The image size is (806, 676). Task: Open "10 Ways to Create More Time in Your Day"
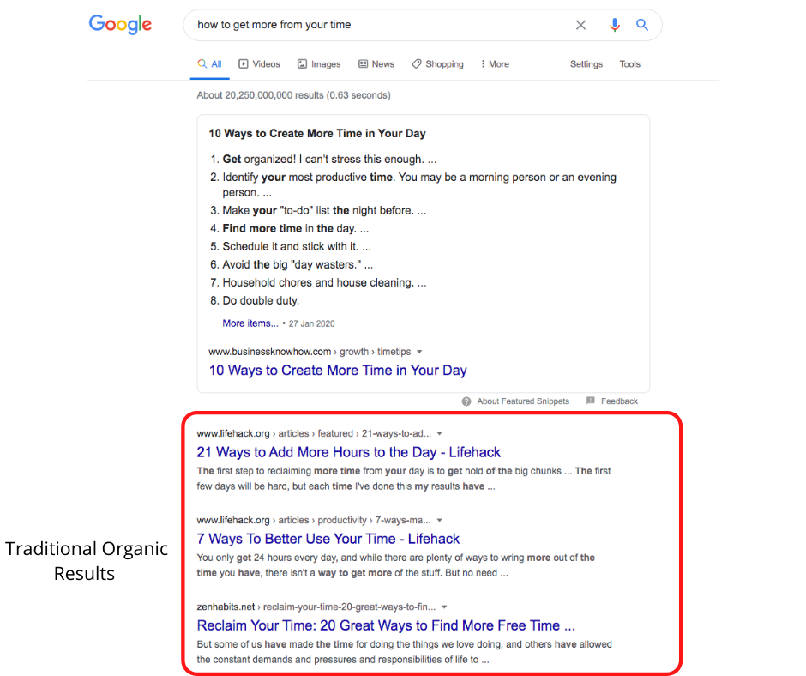tap(337, 370)
